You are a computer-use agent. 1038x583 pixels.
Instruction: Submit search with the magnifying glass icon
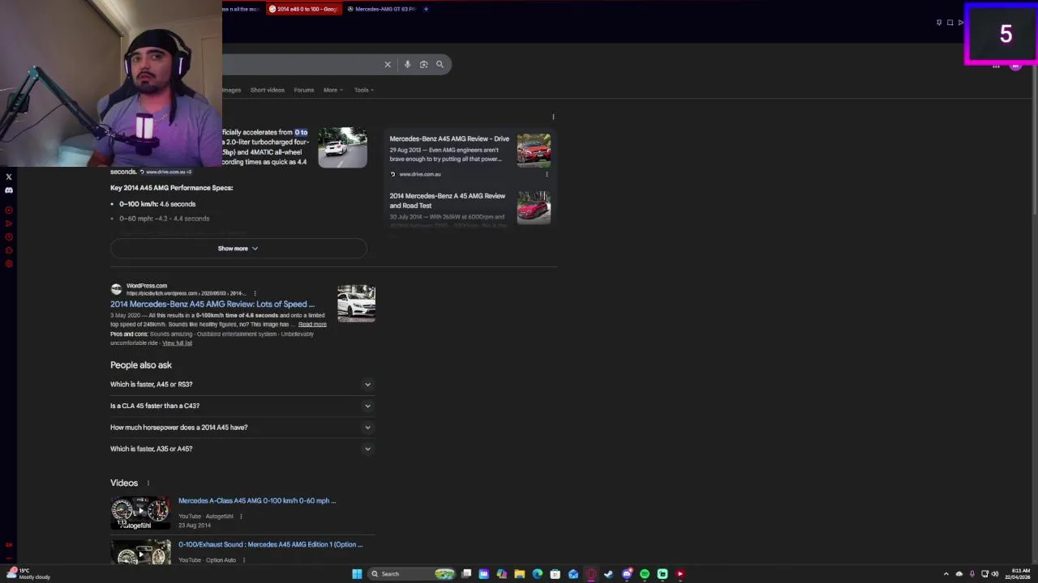(x=440, y=64)
